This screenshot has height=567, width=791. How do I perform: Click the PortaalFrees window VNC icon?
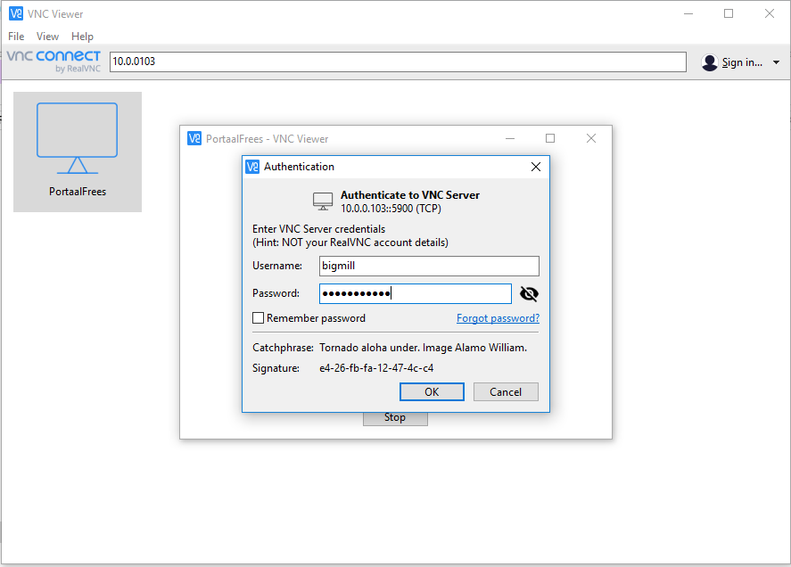point(194,138)
